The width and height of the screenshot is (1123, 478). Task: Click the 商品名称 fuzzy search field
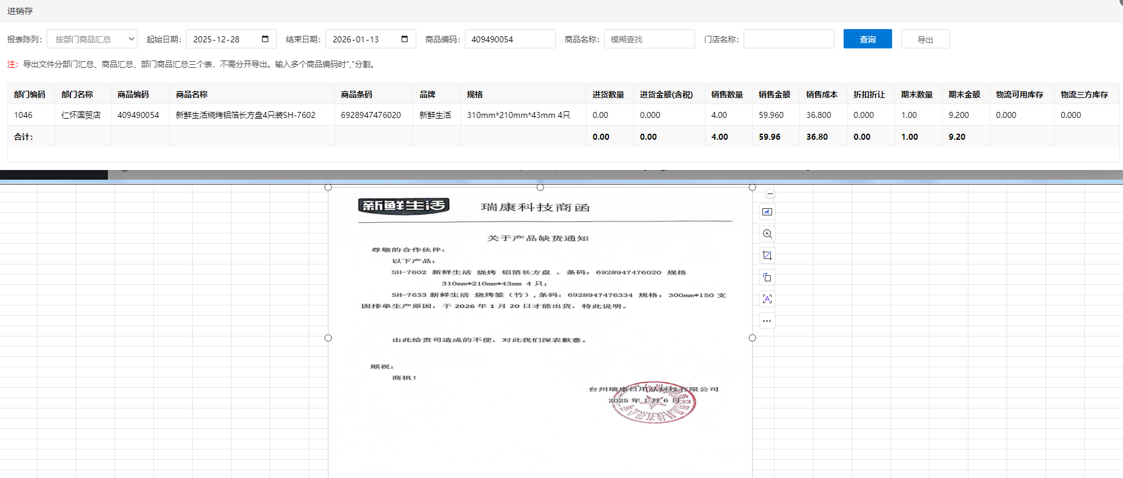pos(649,39)
